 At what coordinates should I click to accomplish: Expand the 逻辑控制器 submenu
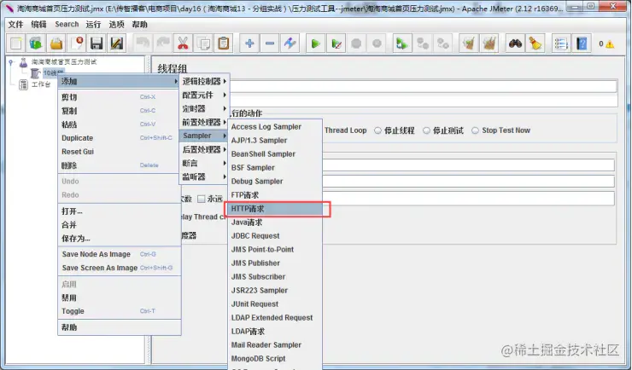[204, 81]
